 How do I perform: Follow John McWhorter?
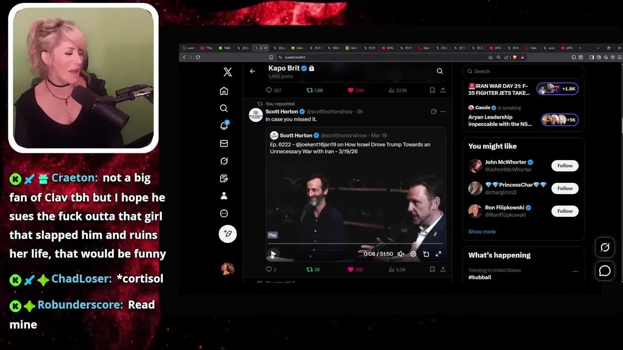click(x=565, y=166)
